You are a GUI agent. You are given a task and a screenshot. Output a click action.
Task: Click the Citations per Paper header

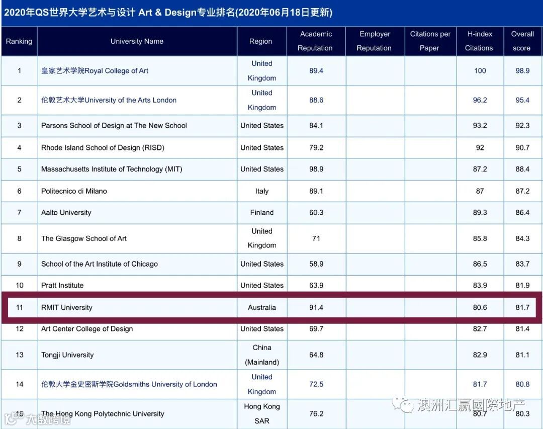click(x=430, y=41)
